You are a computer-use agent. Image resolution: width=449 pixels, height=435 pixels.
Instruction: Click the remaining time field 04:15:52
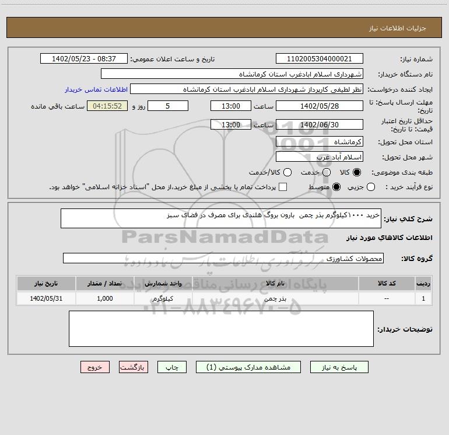[107, 106]
